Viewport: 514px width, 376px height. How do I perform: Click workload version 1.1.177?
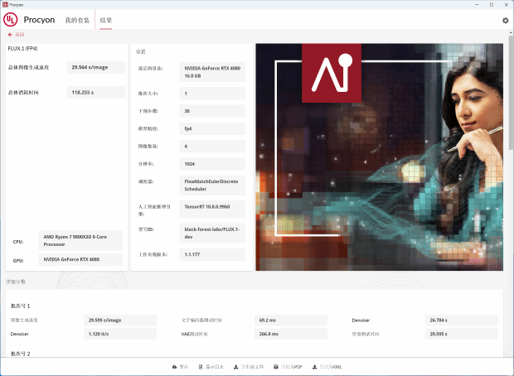coord(212,254)
